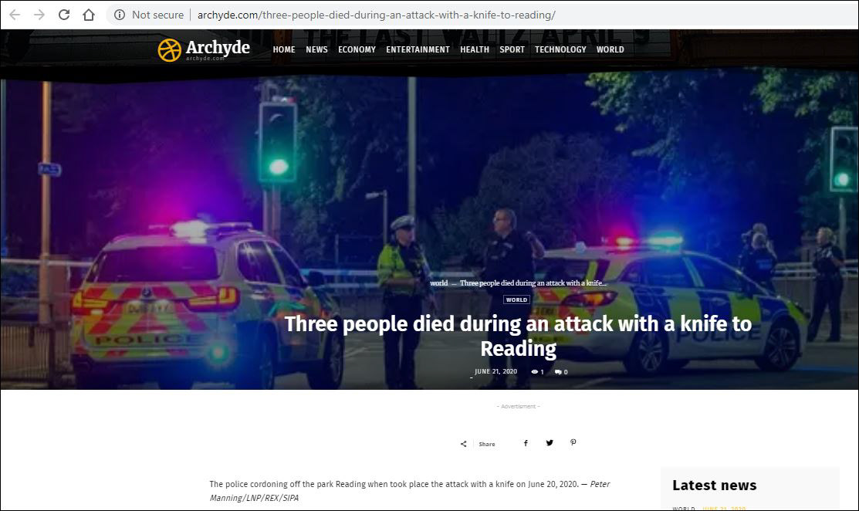Open the Archyde logo homepage link
Image resolution: width=859 pixels, height=511 pixels.
[204, 49]
